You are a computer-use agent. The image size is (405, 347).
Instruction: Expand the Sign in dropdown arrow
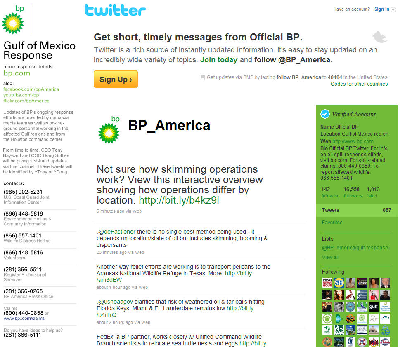point(393,9)
